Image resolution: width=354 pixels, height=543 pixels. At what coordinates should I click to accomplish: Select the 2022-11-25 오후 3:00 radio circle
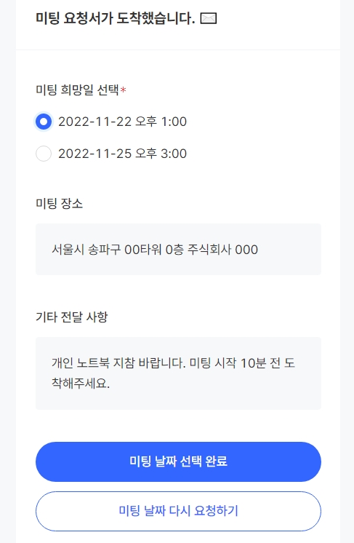44,154
